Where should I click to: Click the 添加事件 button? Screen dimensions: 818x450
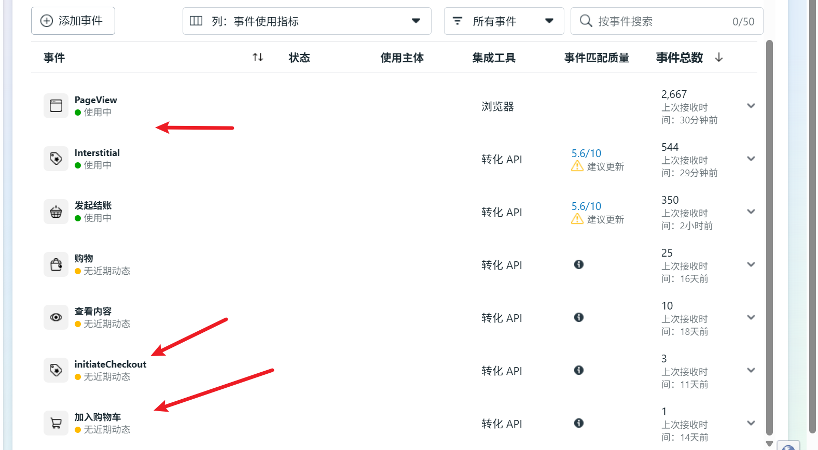73,21
